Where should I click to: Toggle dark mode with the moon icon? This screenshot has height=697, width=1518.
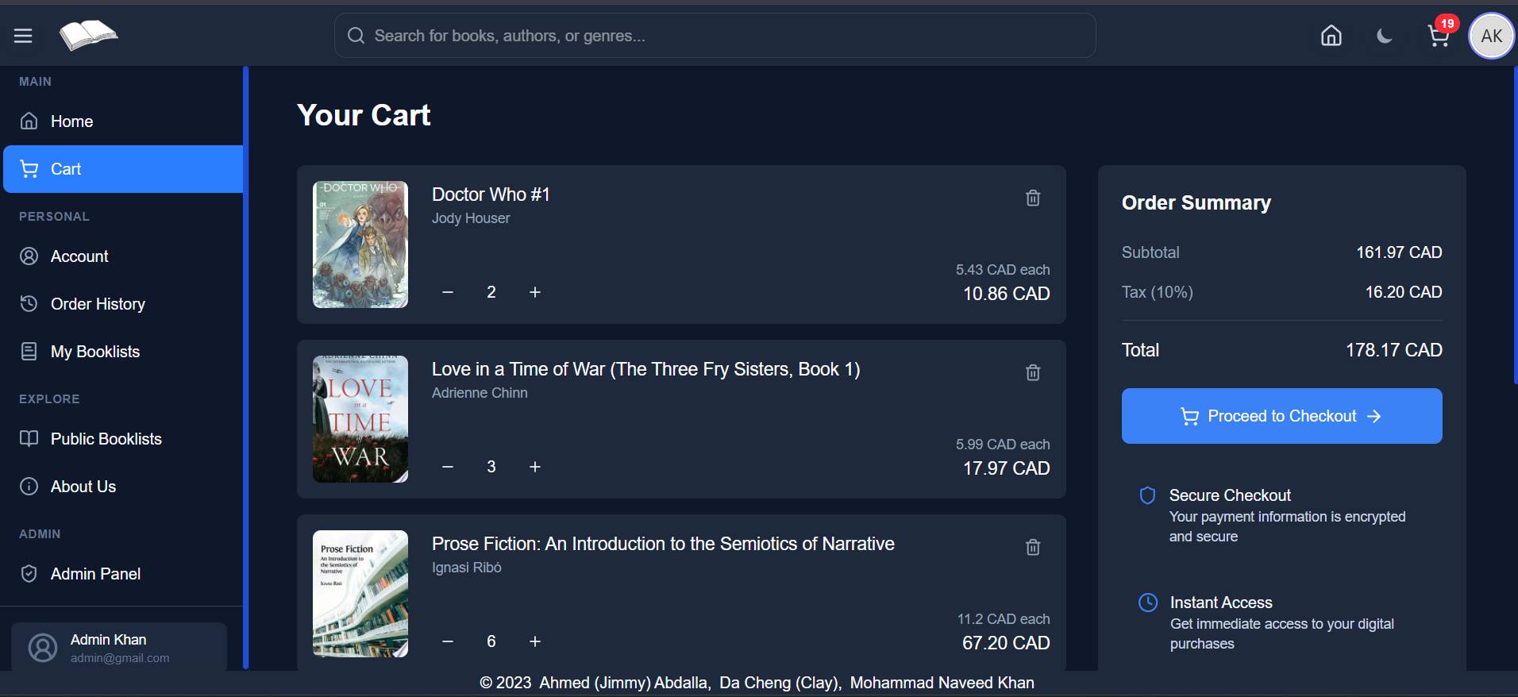[1385, 36]
